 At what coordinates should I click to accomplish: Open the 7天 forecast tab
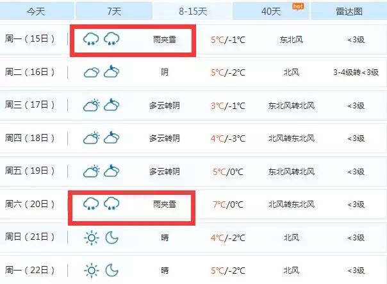[114, 11]
